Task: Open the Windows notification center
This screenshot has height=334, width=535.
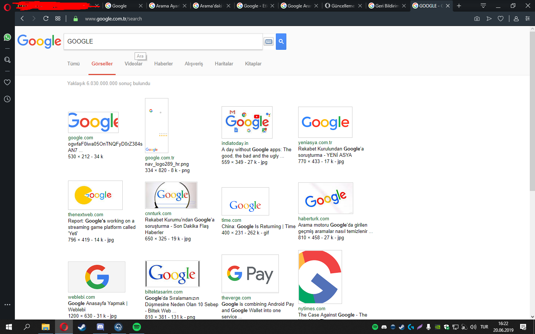Action: (523, 327)
